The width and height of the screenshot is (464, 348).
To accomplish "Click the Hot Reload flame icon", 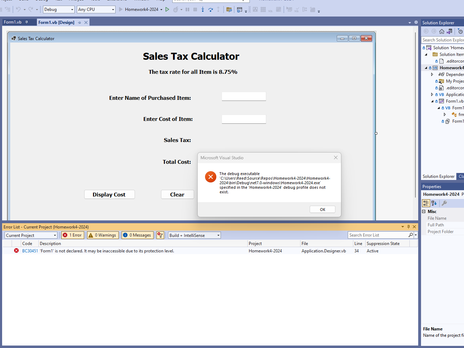I will (176, 9).
